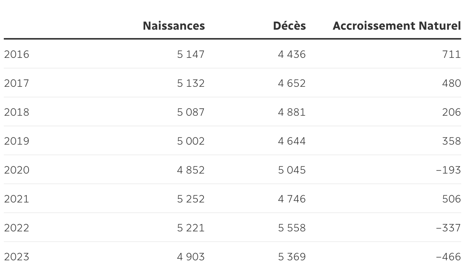
Task: Select the 2017 row label
Action: [x=16, y=83]
